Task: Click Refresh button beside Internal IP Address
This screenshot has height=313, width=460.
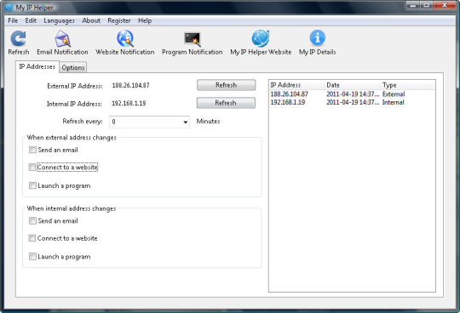Action: tap(226, 103)
